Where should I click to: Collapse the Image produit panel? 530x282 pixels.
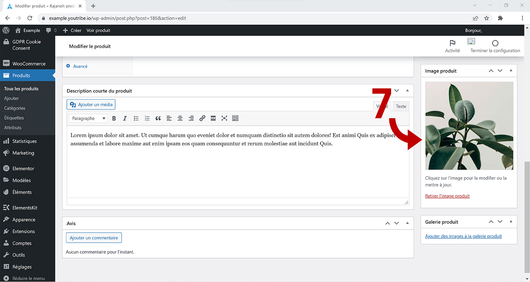click(x=511, y=71)
